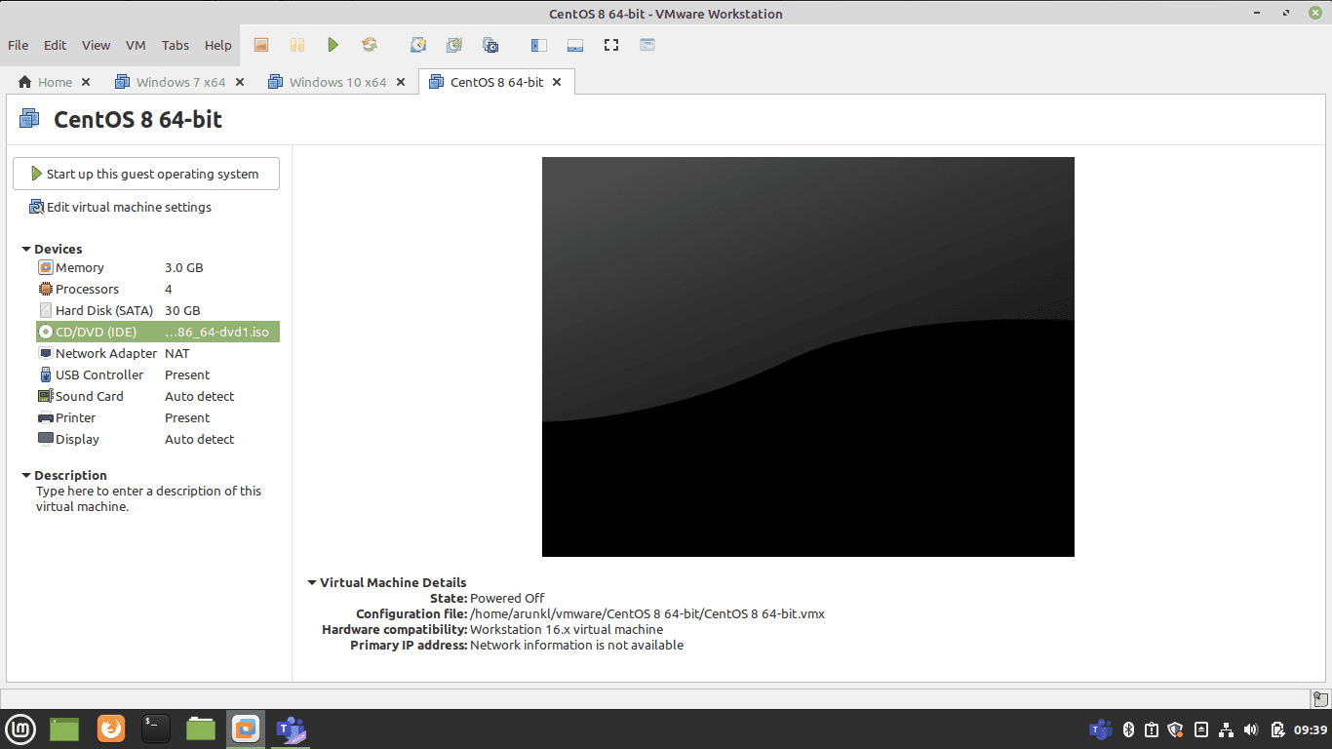Viewport: 1332px width, 749px height.
Task: Open the File menu
Action: click(x=19, y=45)
